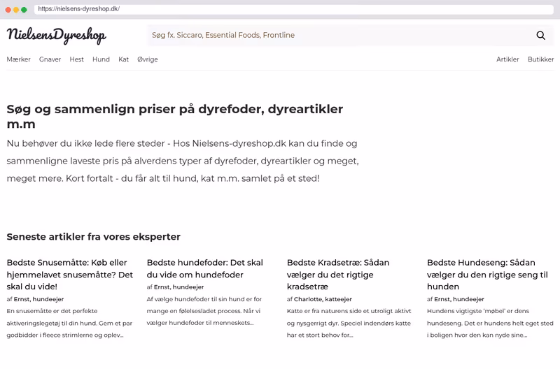Open the Gnaver category

50,59
